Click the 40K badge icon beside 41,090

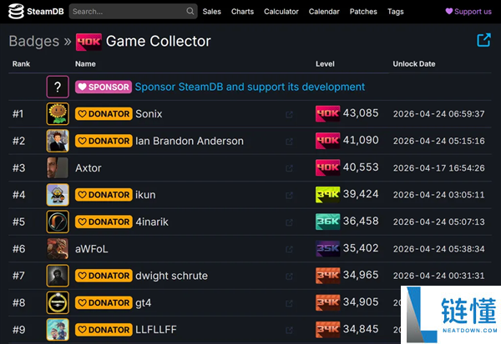click(x=328, y=141)
